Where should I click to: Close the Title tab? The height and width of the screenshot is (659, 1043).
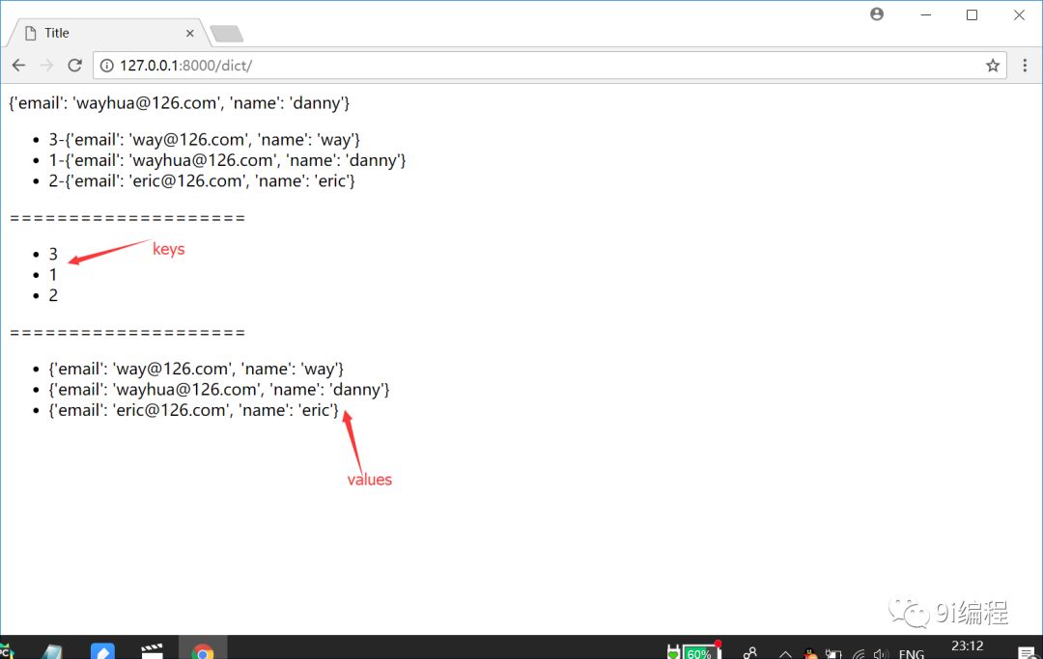pos(189,33)
